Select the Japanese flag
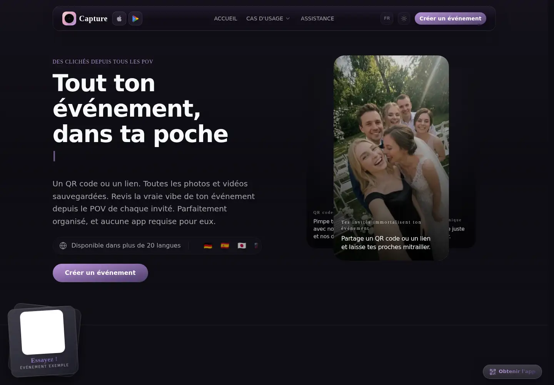This screenshot has width=554, height=385. click(242, 246)
